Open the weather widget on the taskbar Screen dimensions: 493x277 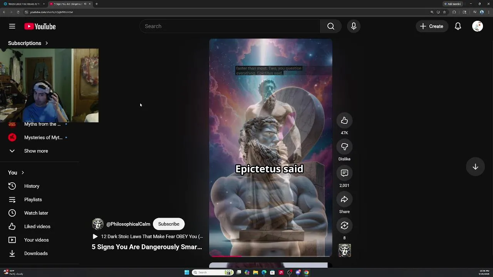pos(13,272)
